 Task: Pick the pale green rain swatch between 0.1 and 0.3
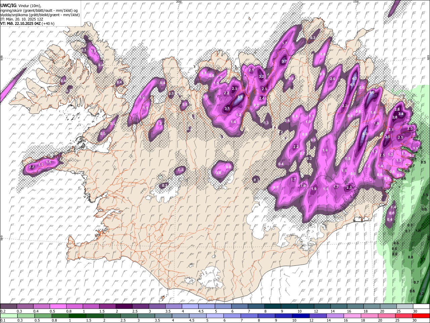pos(8,316)
